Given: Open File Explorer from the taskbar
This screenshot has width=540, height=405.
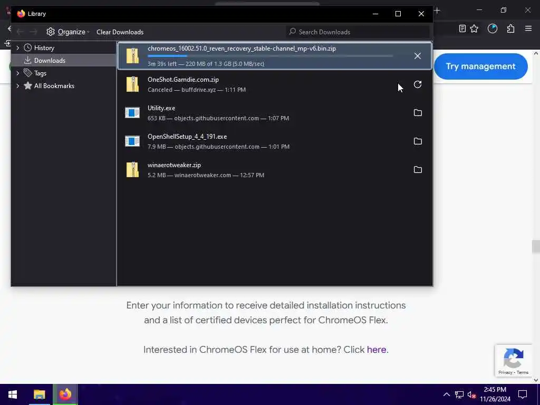Looking at the screenshot, I should point(39,394).
